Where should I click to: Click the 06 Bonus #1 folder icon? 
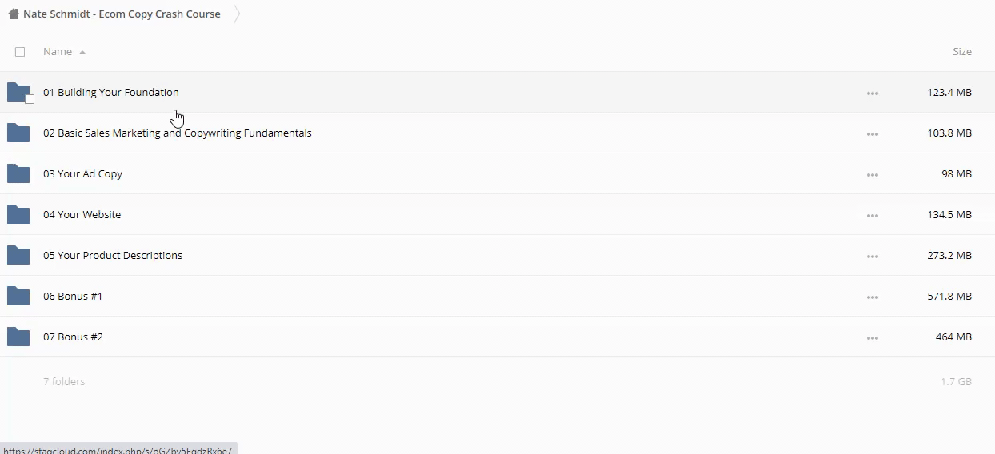pyautogui.click(x=18, y=296)
